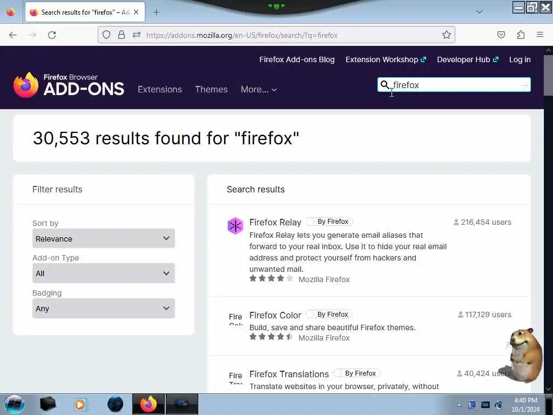Visit the Firefox Add-ons Blog link
Screen dimensions: 553x415
tap(297, 59)
